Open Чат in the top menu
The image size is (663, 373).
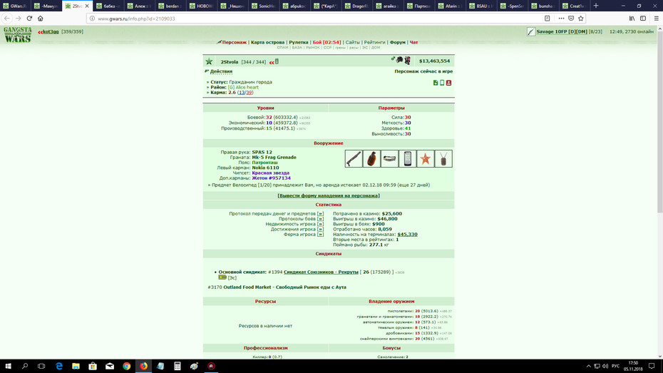click(413, 42)
